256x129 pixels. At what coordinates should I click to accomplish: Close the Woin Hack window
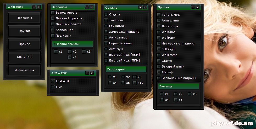(38, 7)
